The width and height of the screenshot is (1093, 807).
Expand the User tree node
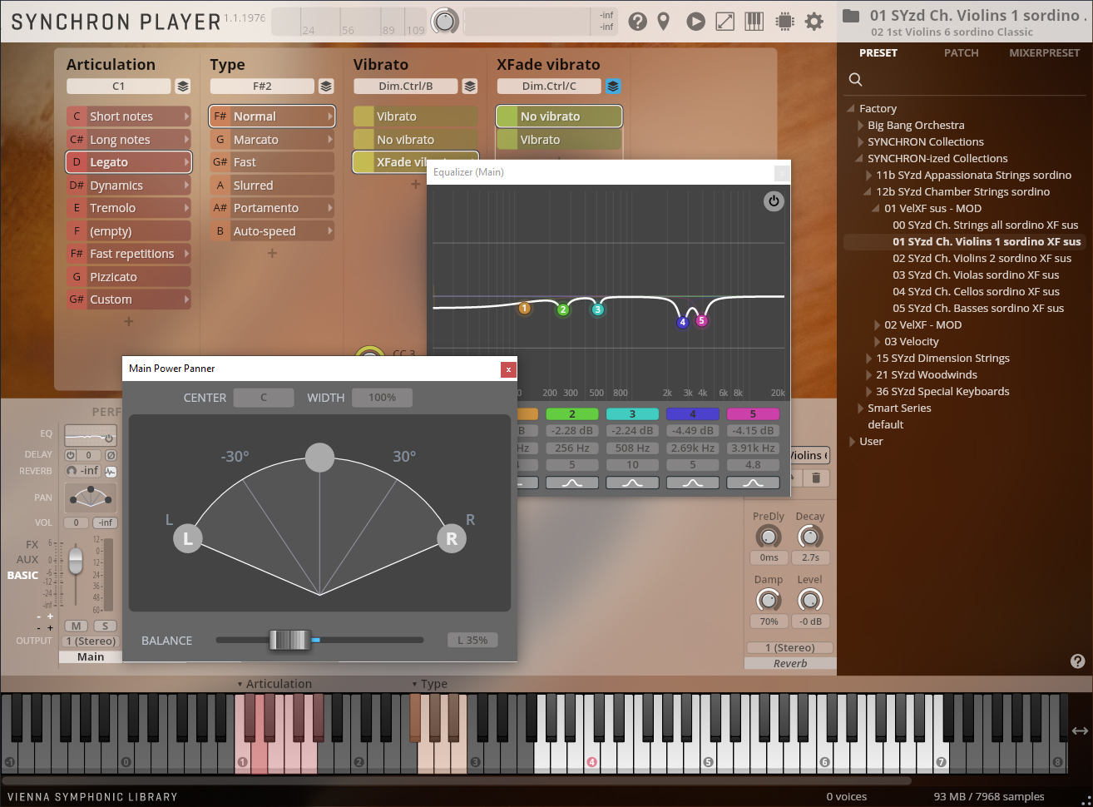point(853,441)
